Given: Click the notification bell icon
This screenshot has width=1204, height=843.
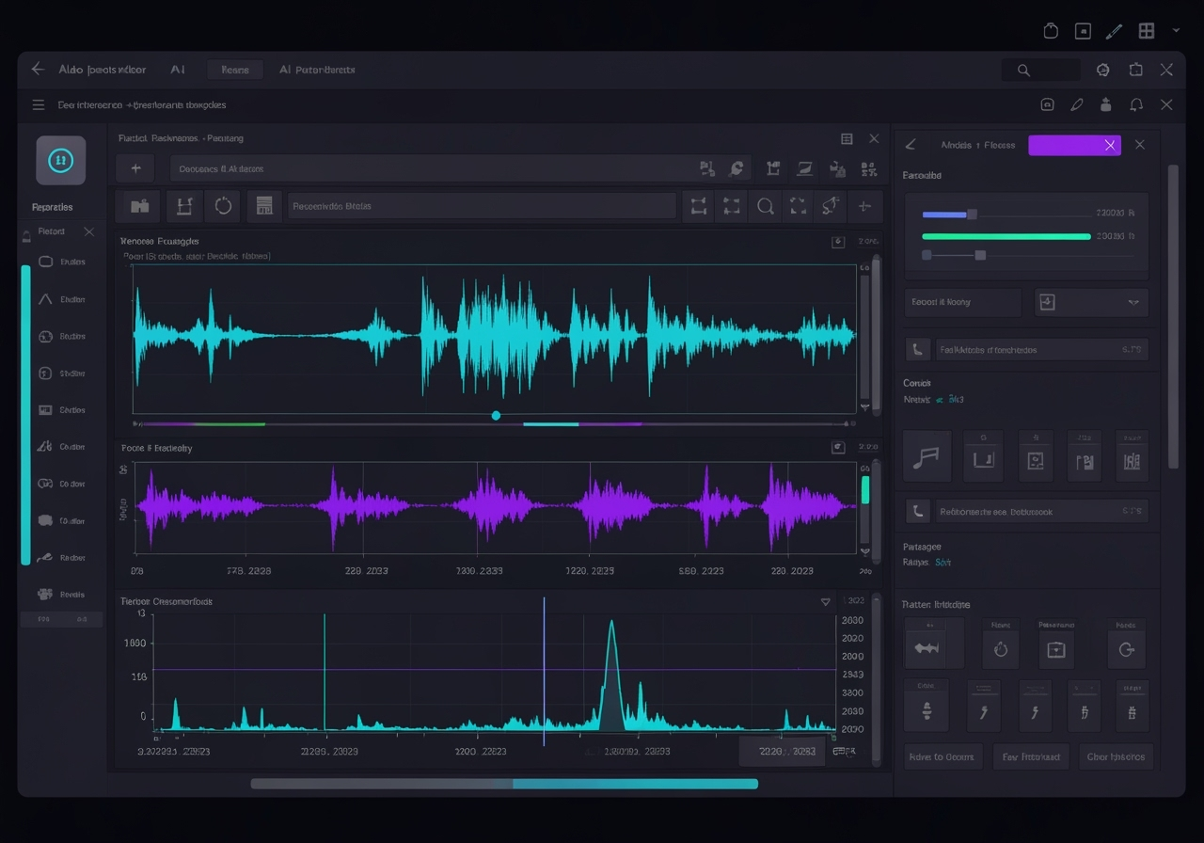Looking at the screenshot, I should point(1136,105).
